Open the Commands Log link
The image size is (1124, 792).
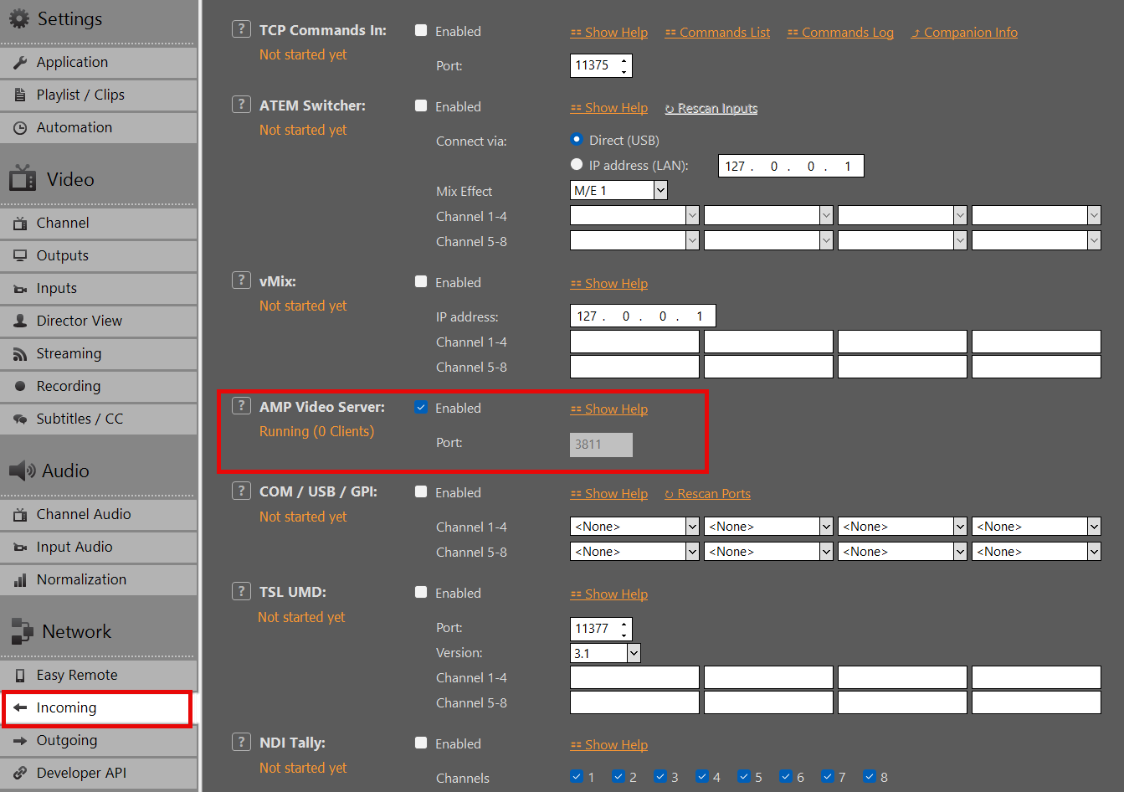840,32
